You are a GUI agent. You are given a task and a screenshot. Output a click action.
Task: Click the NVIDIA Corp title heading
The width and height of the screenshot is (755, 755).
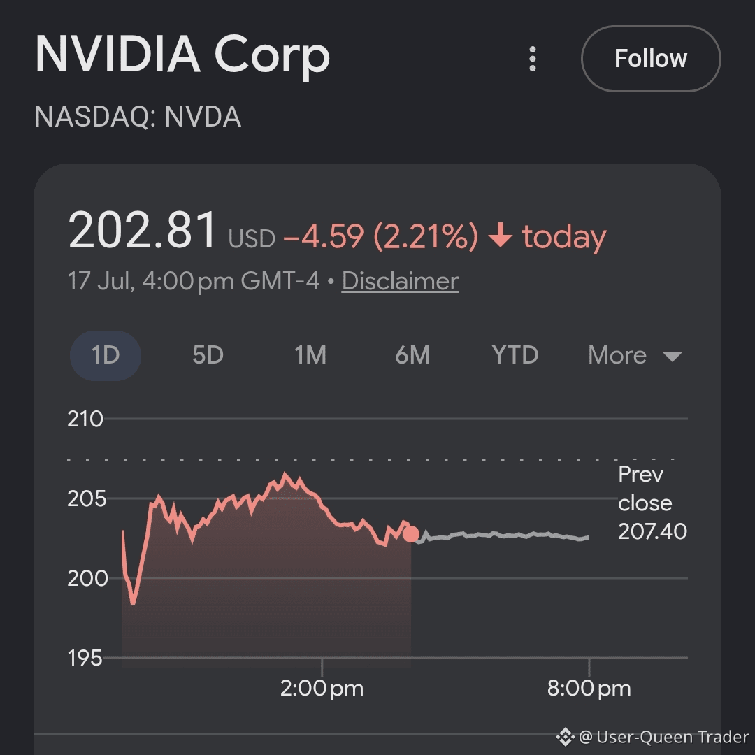[182, 55]
